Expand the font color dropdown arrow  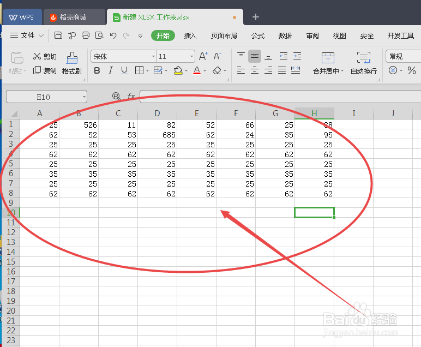tap(205, 71)
